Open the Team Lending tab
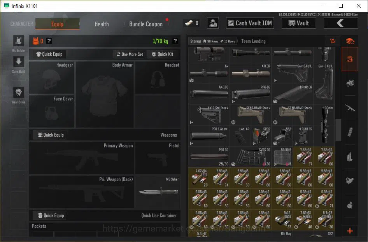This screenshot has height=242, width=368. [254, 41]
